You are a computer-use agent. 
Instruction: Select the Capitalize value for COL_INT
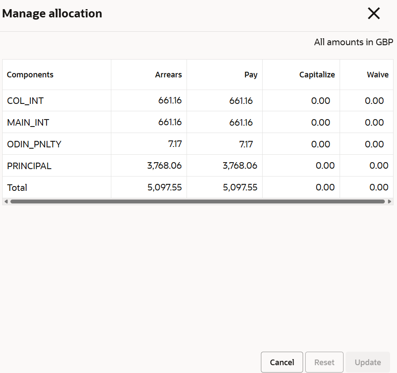coord(320,101)
